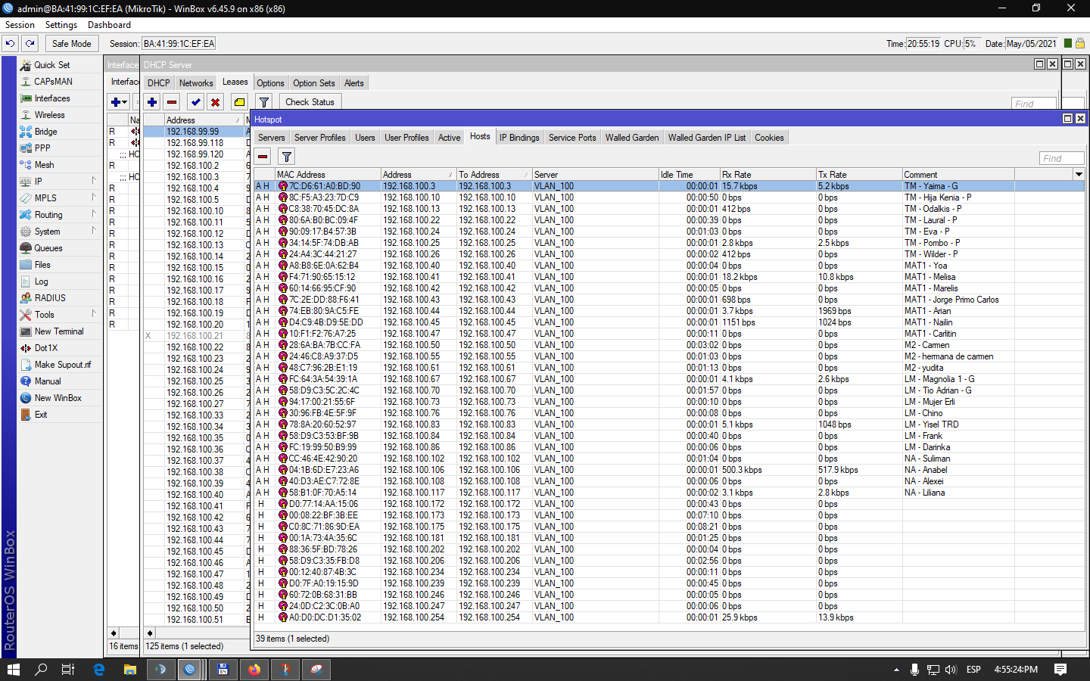Switch to the Option Sets tab in DHCP Server

point(314,83)
